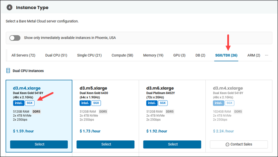
Task: Select the d3.m5.xlarge instance
Action: pyautogui.click(x=106, y=144)
